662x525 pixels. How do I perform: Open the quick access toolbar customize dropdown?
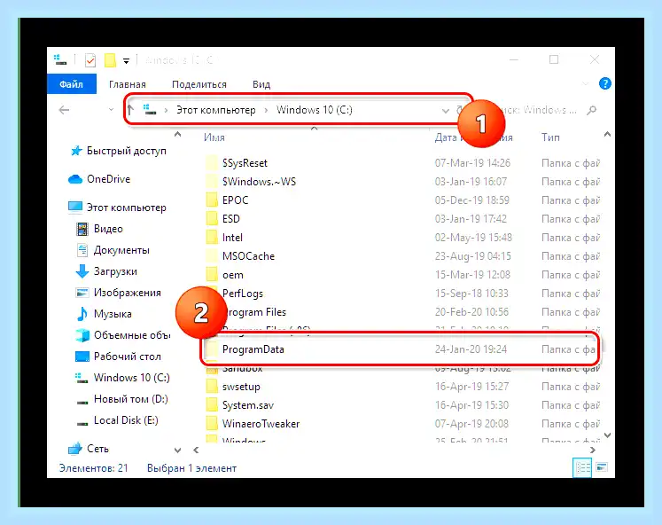click(x=126, y=61)
